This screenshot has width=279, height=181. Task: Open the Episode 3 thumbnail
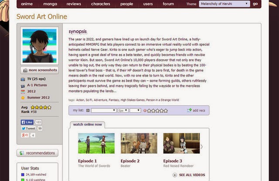tap(181, 143)
